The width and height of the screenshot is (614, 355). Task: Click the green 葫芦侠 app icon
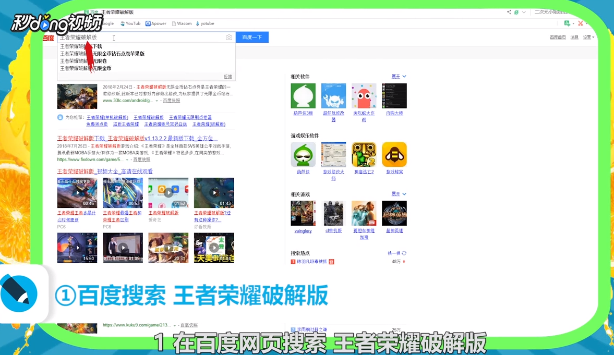coord(303,154)
